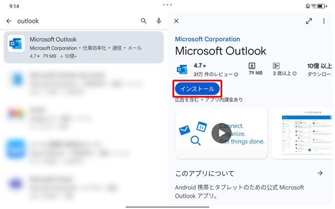Expand the detail panel to full screen
The image size is (335, 209).
pyautogui.click(x=309, y=21)
